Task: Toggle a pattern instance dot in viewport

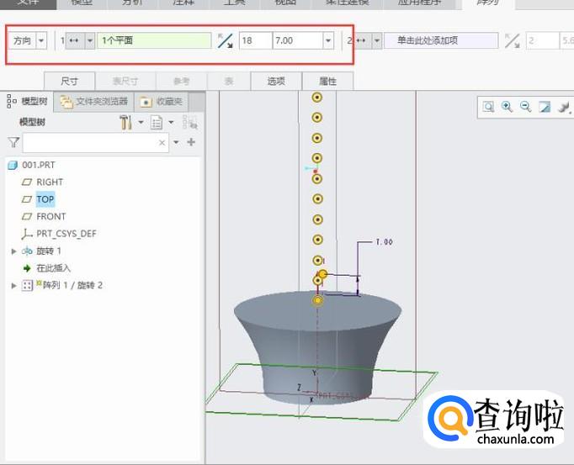Action: click(317, 199)
